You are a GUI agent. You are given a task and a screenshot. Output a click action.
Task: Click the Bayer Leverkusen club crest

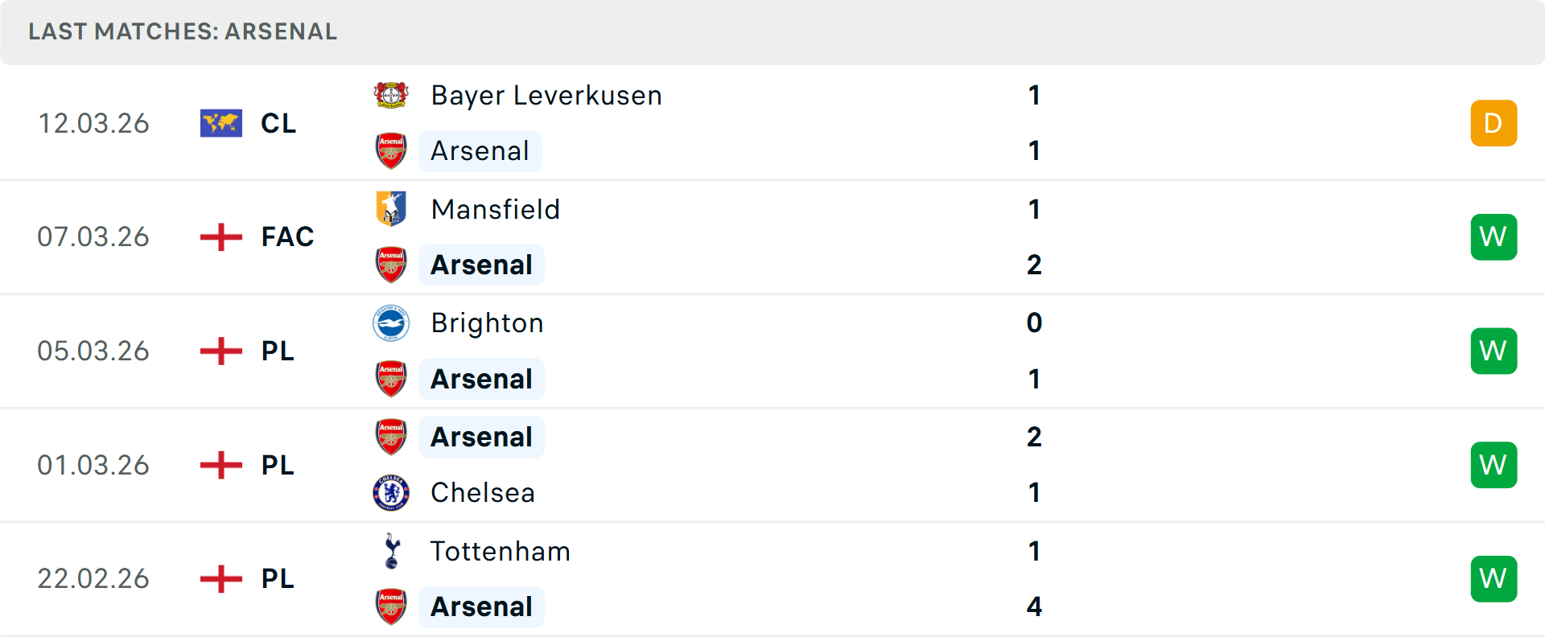(x=391, y=94)
